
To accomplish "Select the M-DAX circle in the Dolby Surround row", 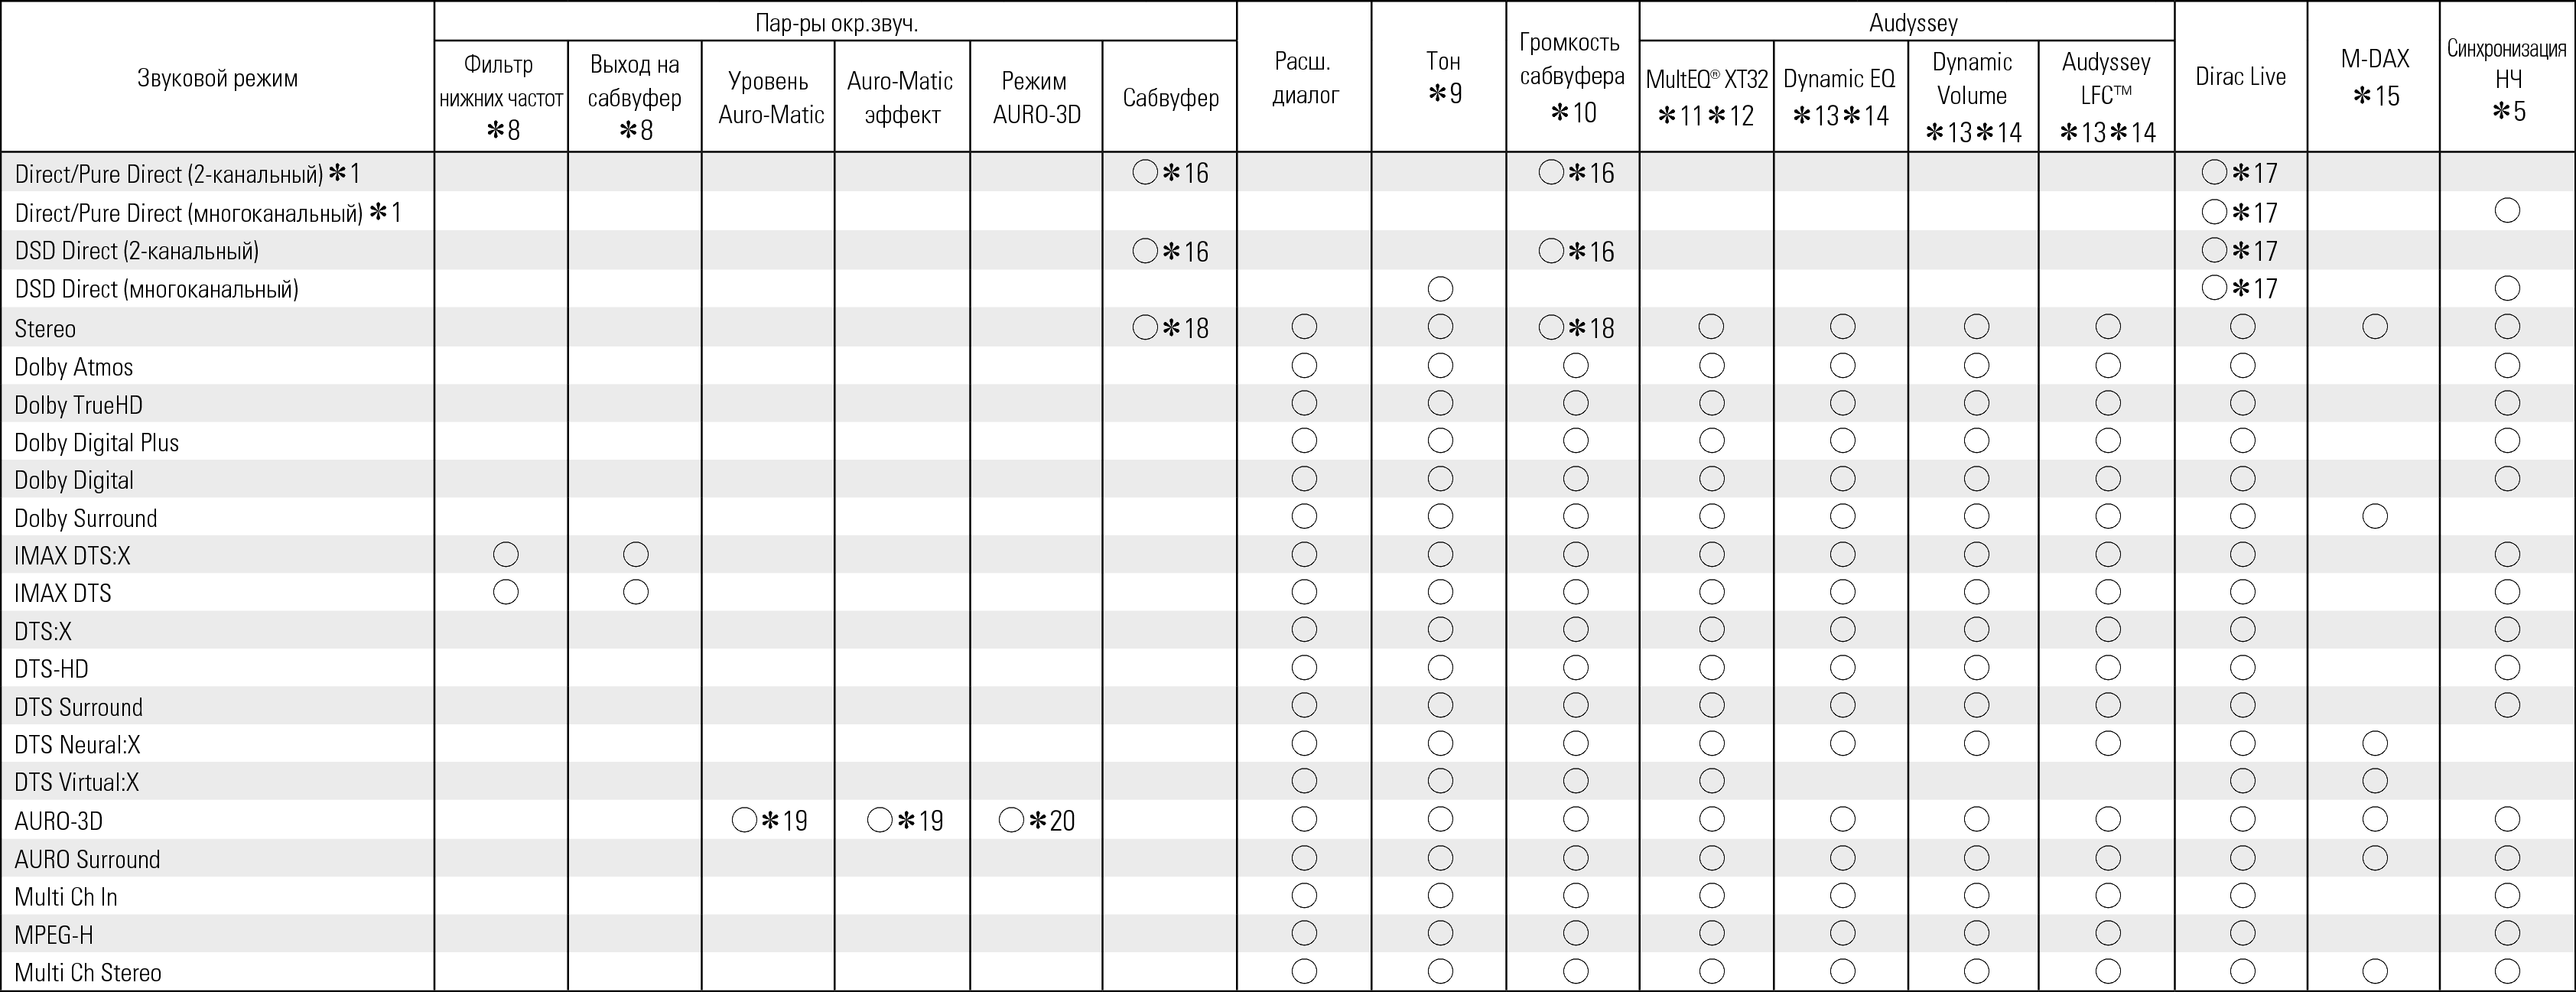I will point(2374,516).
